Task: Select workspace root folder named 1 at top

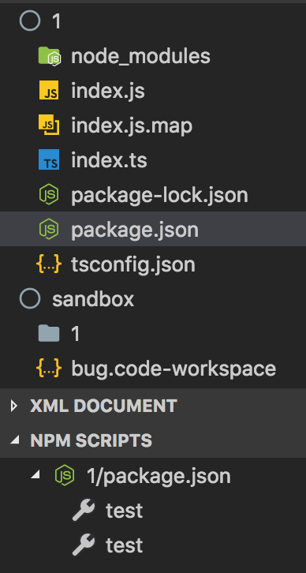Action: point(57,22)
